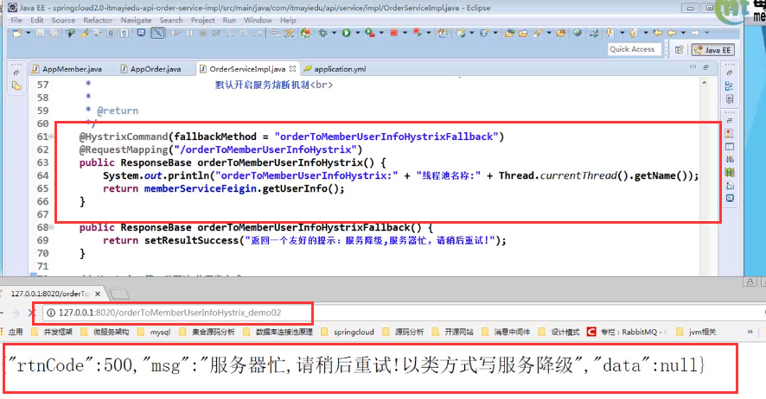Switch to the application.yml editor tab

point(335,69)
